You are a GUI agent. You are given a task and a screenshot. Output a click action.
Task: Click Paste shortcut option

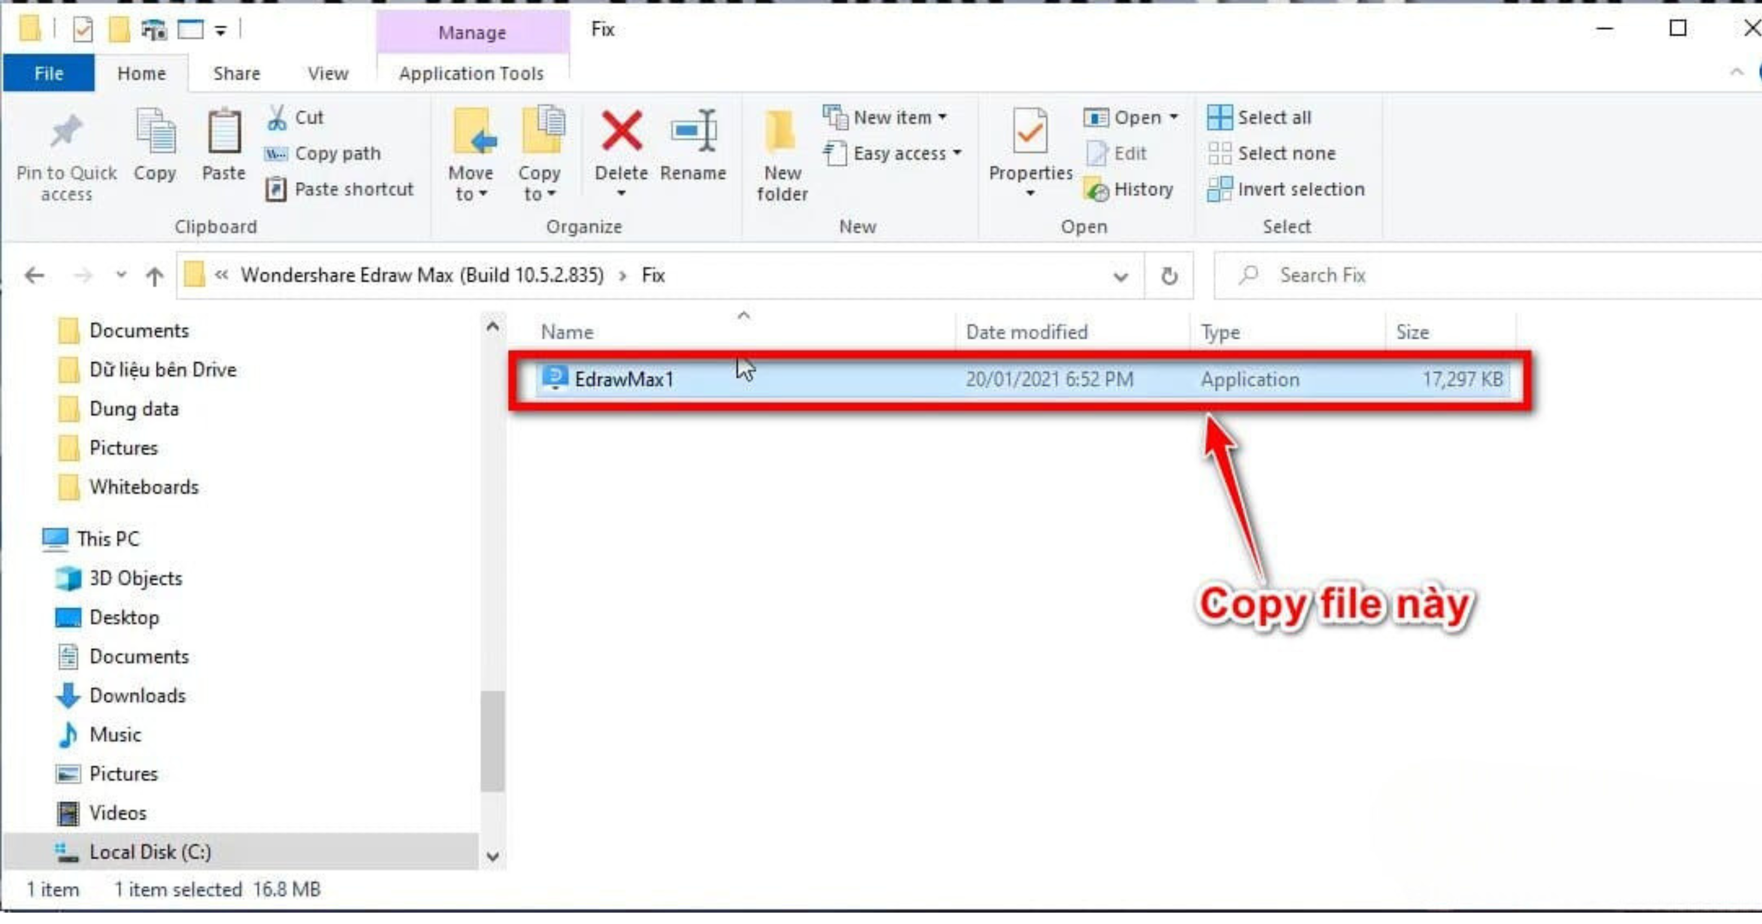click(x=339, y=189)
